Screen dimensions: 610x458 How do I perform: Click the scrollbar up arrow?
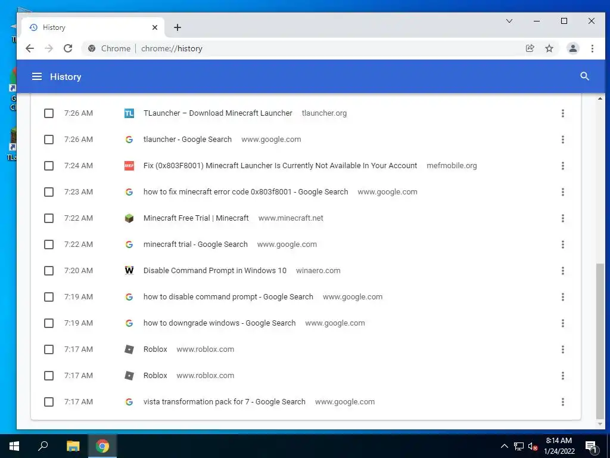tap(600, 98)
